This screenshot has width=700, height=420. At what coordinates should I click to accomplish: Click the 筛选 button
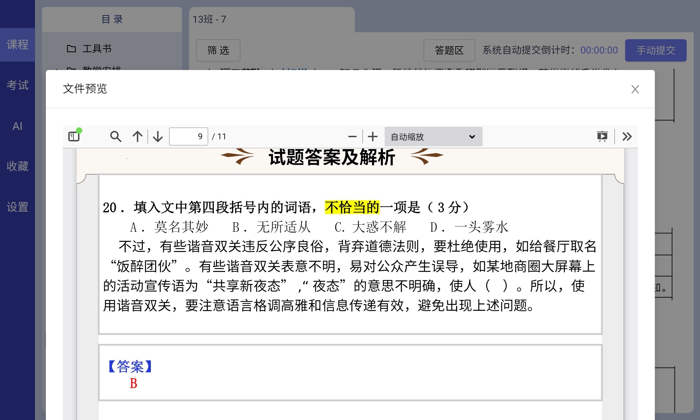[x=218, y=50]
